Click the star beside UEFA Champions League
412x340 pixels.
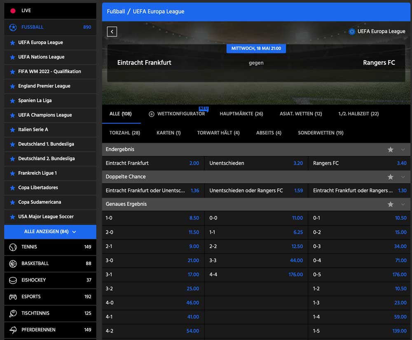tap(12, 115)
